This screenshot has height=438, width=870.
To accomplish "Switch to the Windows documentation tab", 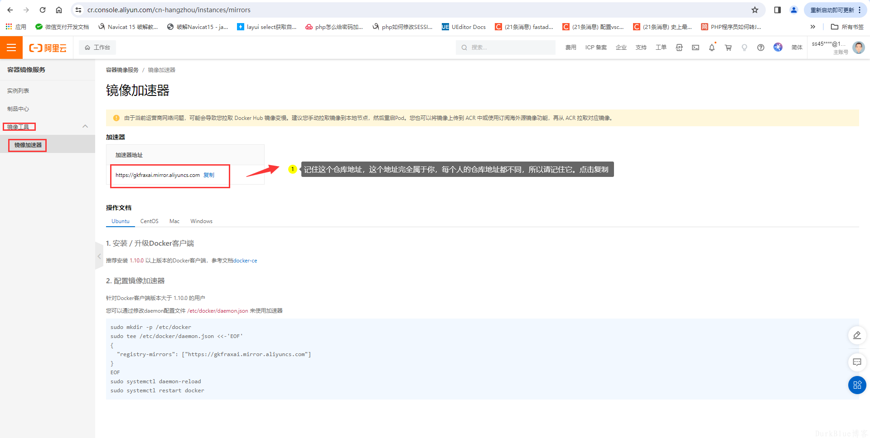I will click(201, 221).
